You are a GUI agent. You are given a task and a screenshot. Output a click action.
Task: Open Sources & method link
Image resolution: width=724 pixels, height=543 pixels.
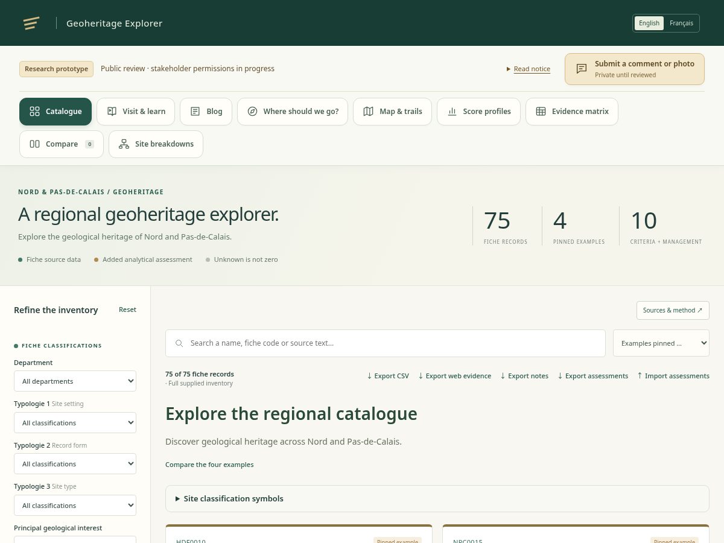click(673, 310)
